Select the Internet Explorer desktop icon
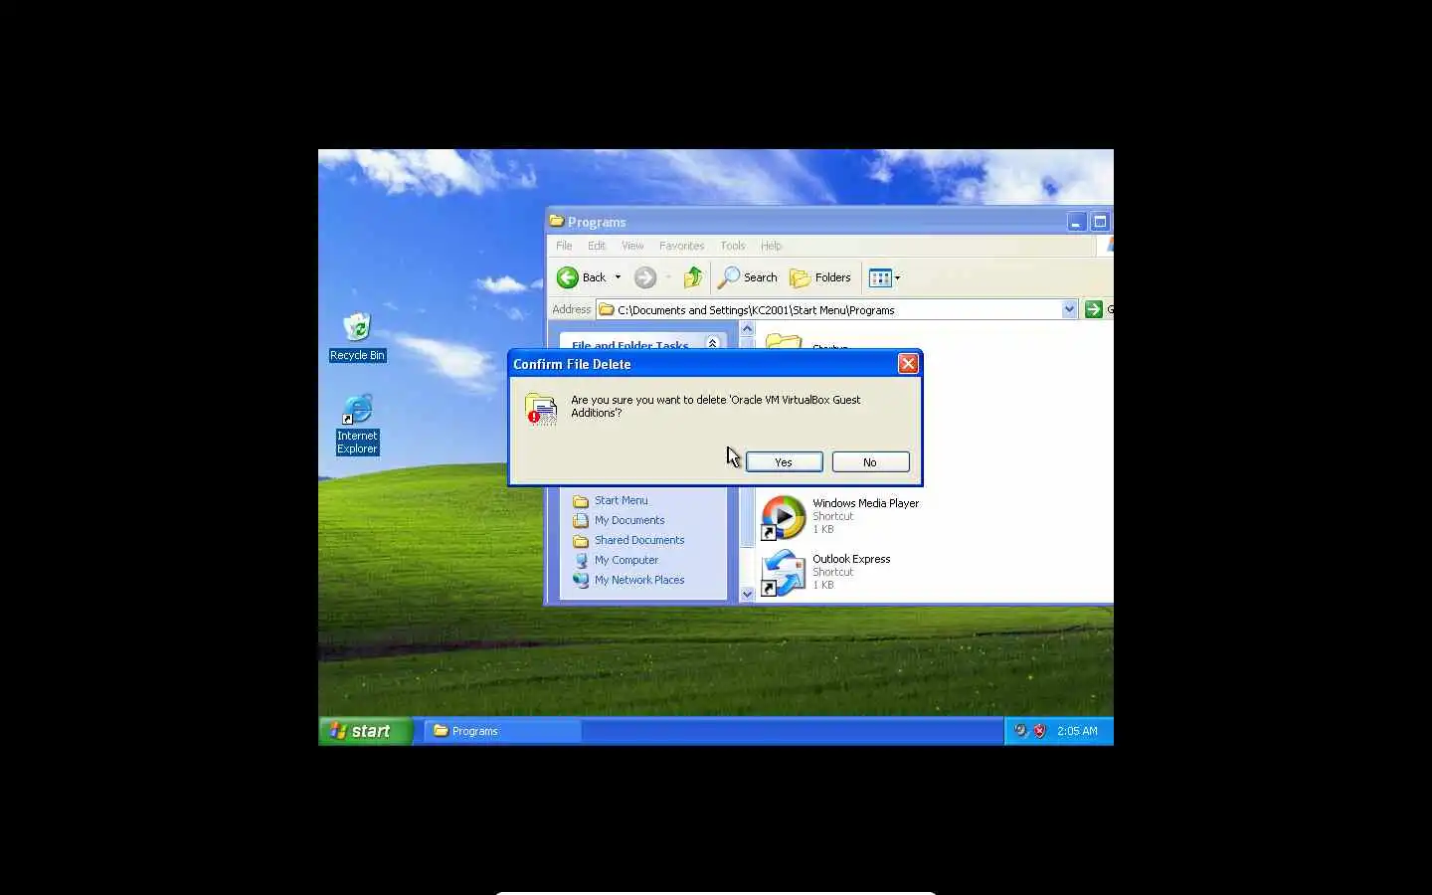The width and height of the screenshot is (1432, 895). (x=357, y=424)
